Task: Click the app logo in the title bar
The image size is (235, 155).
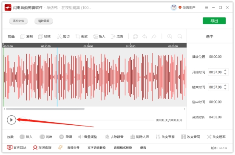Action: (8, 8)
